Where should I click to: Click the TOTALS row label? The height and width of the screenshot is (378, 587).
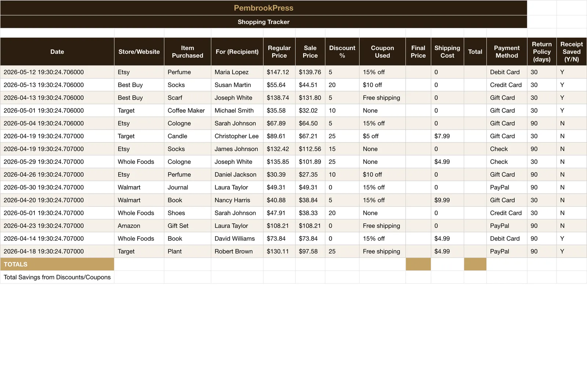point(57,264)
